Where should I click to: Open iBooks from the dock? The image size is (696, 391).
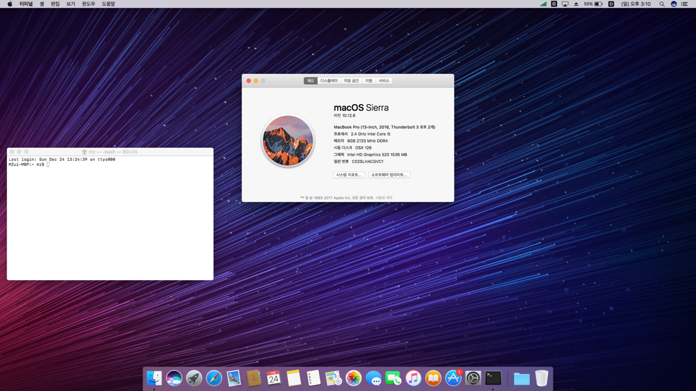click(433, 378)
